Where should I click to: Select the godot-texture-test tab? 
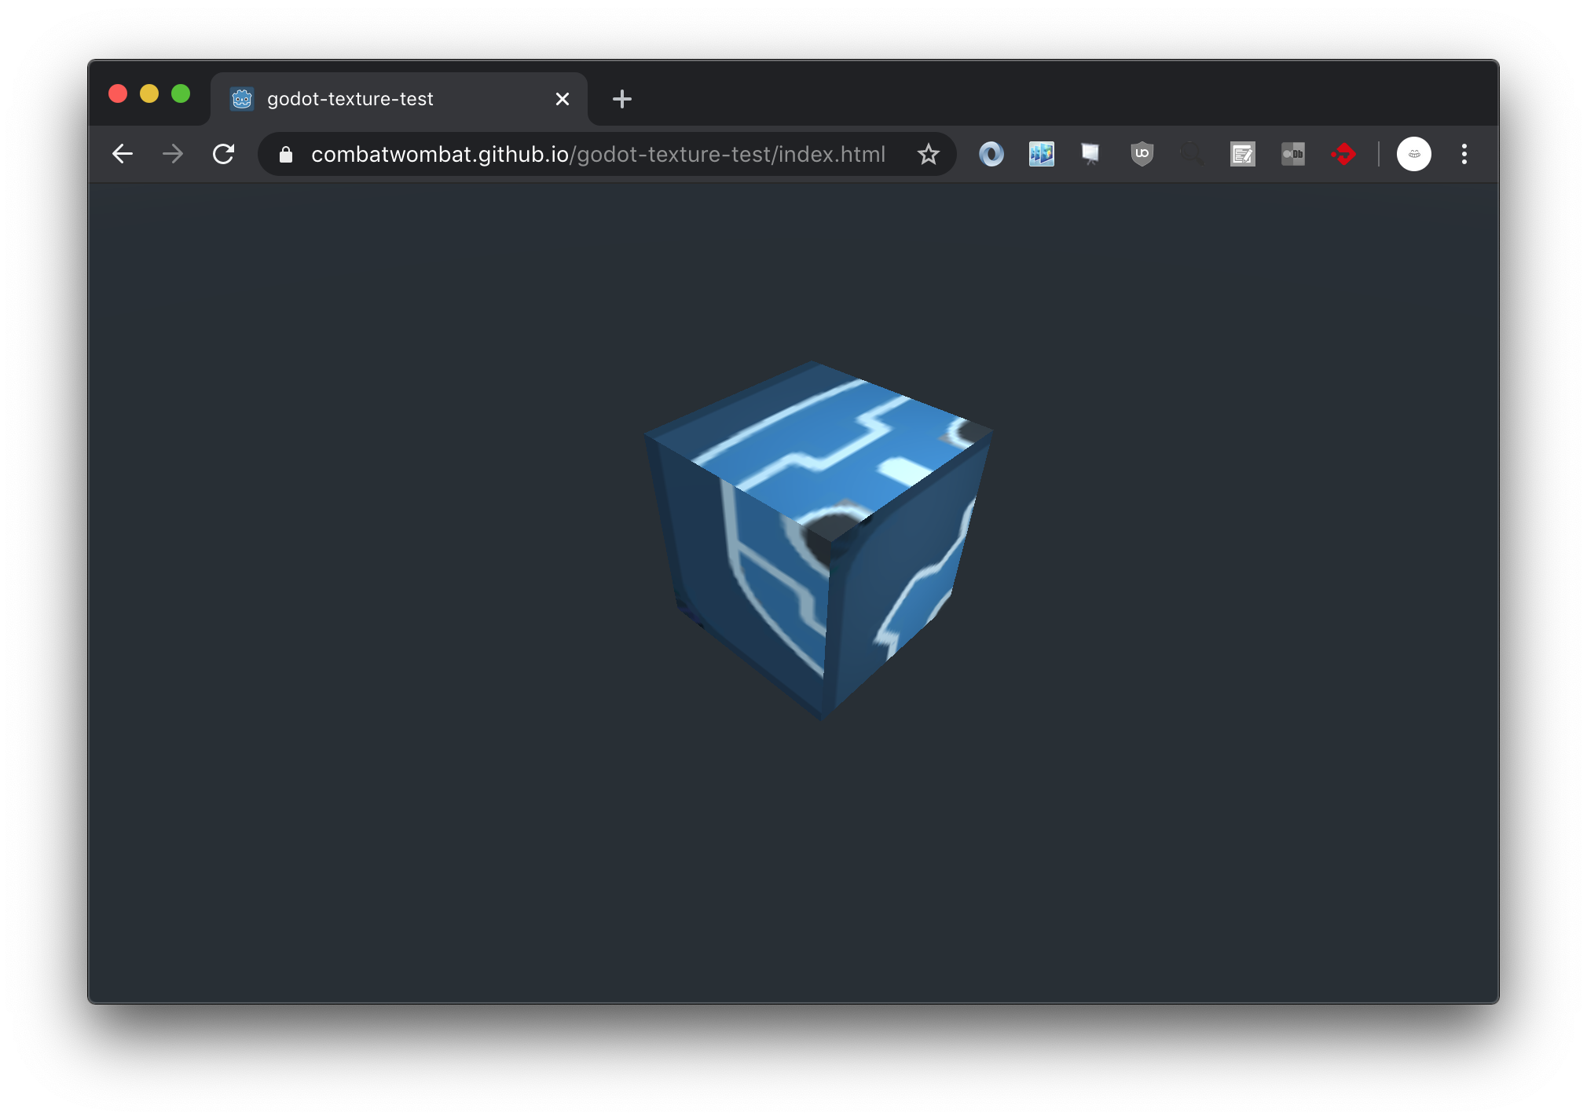[x=350, y=99]
